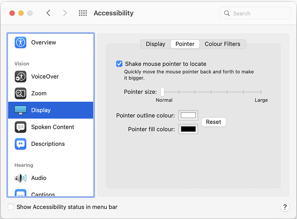Open the Zoom accessibility settings

[x=20, y=93]
